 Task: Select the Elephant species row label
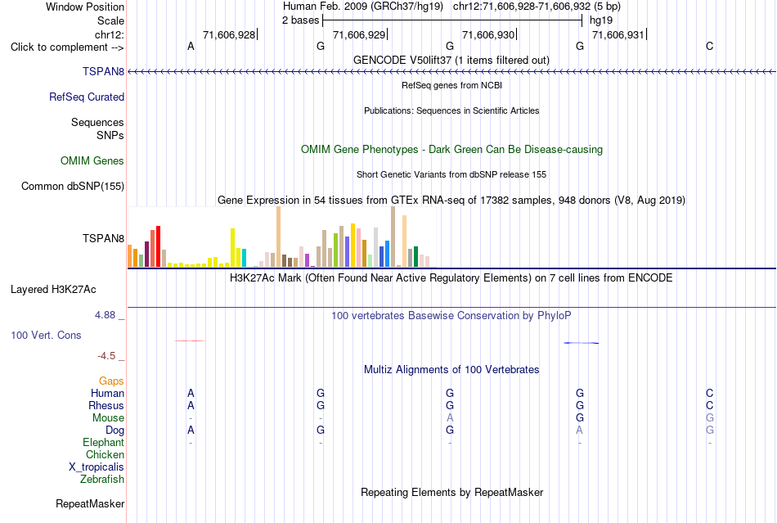(x=104, y=442)
